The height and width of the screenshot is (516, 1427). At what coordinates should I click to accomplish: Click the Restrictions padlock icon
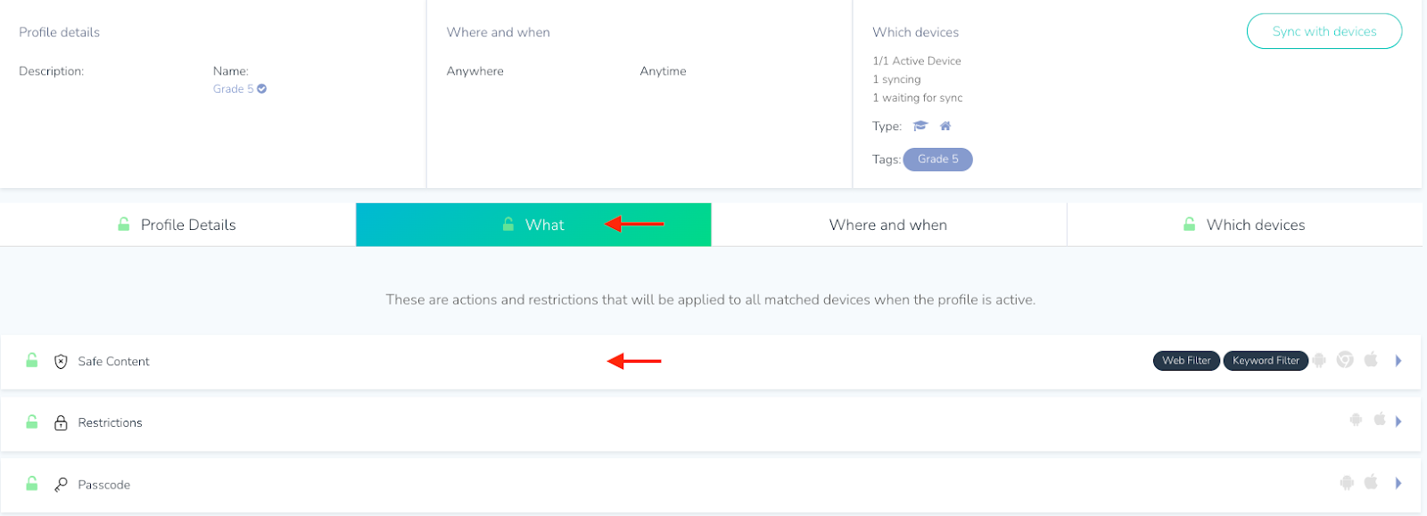61,422
